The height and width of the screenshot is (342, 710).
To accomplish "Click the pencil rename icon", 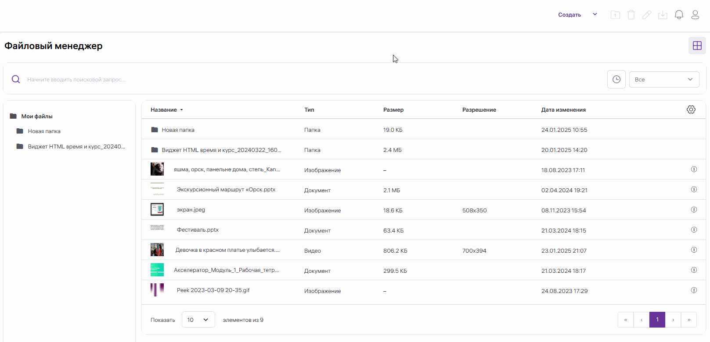I will point(647,15).
